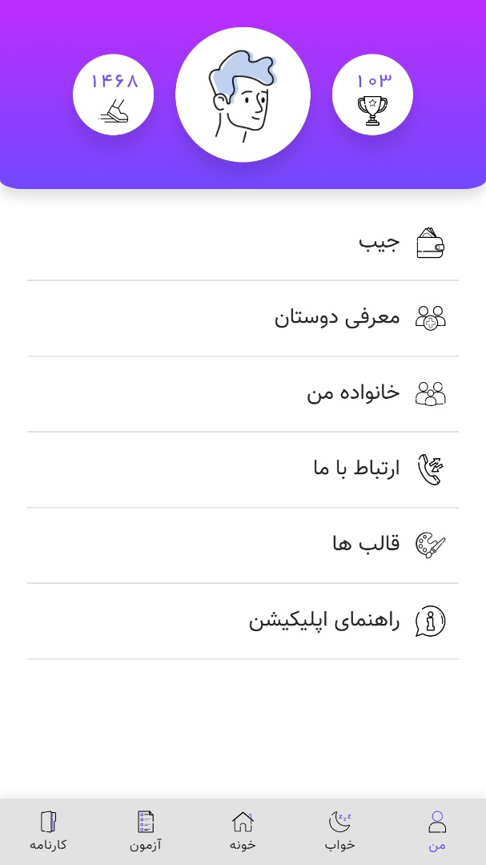Switch to the خواب sleep tab
This screenshot has height=865, width=486.
339,831
